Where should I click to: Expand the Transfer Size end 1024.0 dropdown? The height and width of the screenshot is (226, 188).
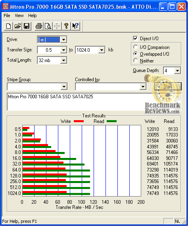click(x=102, y=50)
